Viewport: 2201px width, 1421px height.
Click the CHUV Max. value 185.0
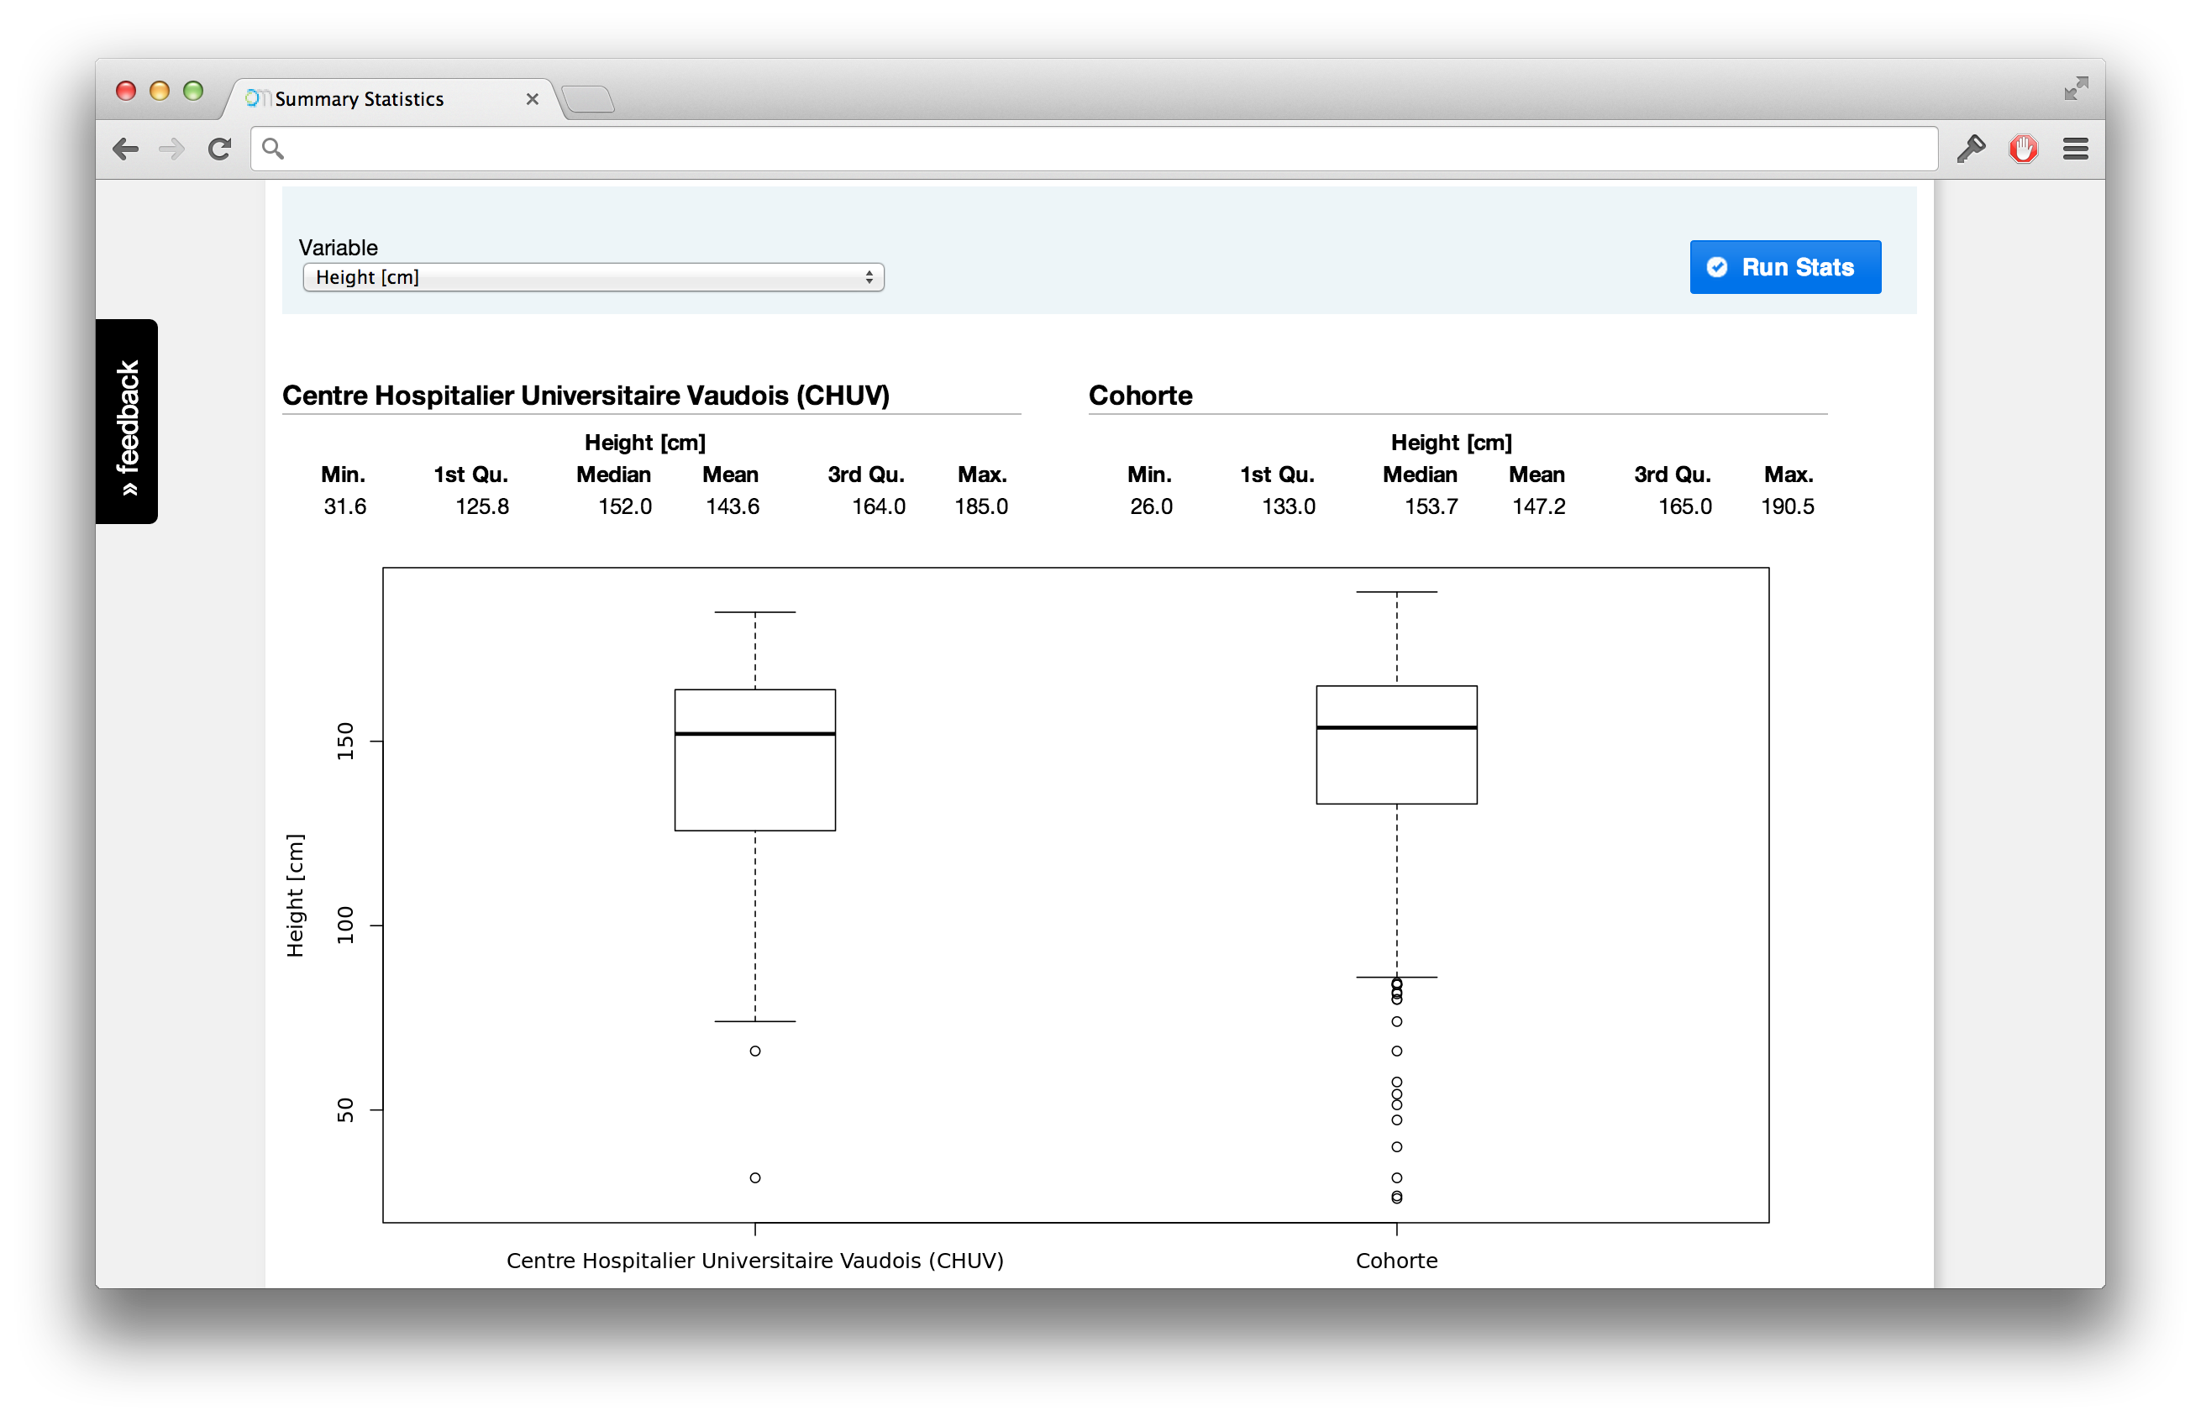981,506
